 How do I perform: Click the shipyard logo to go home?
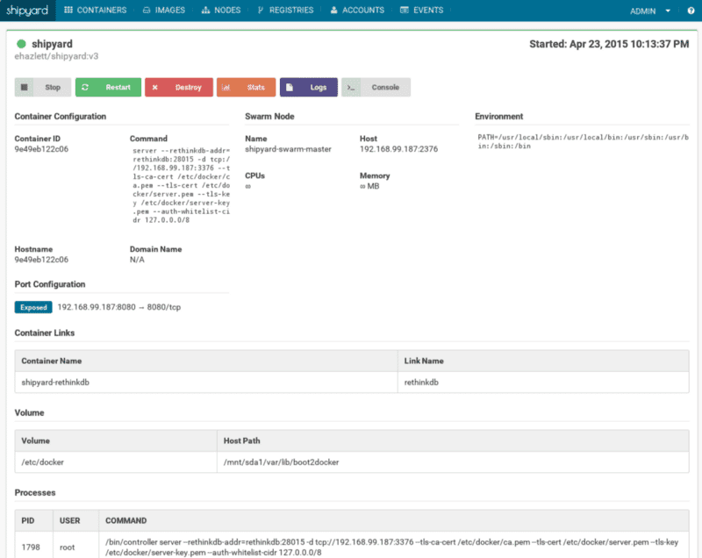click(29, 11)
